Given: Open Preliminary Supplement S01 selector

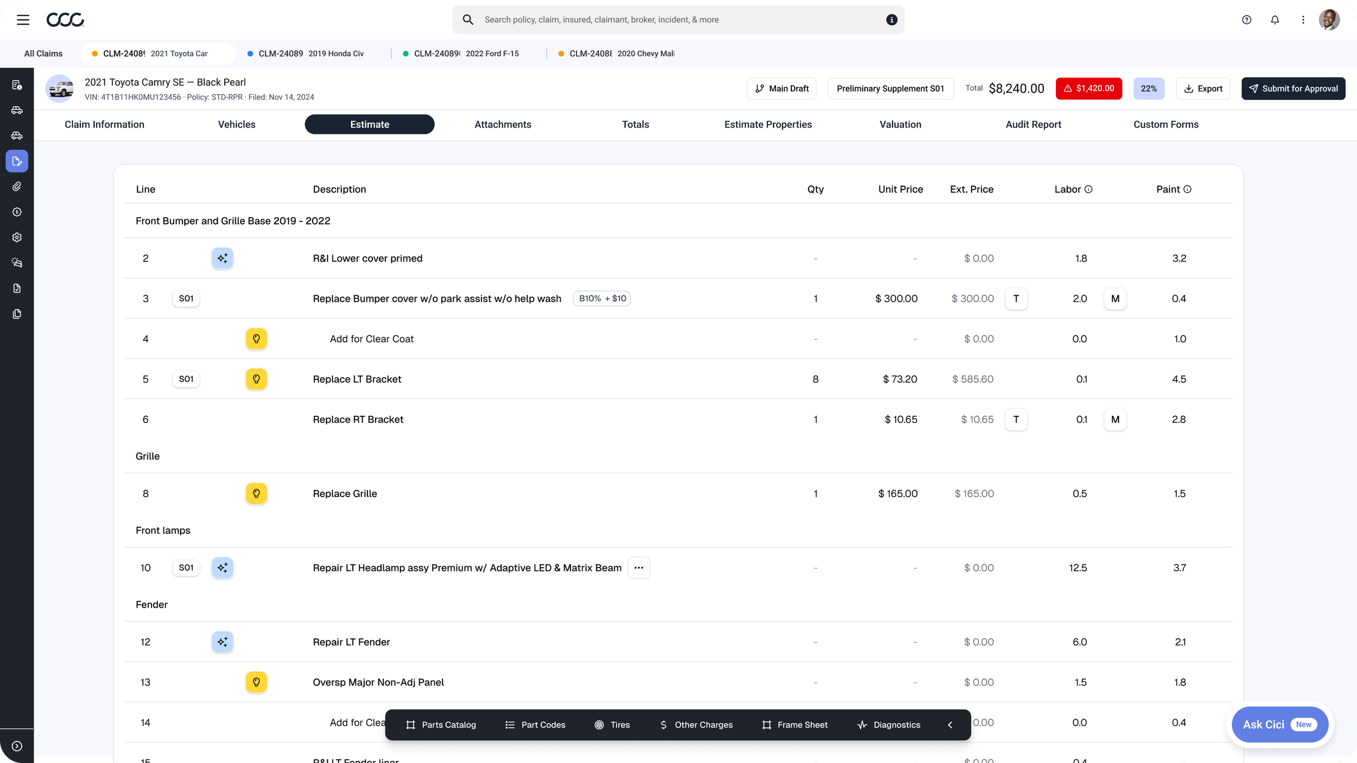Looking at the screenshot, I should click(x=890, y=88).
